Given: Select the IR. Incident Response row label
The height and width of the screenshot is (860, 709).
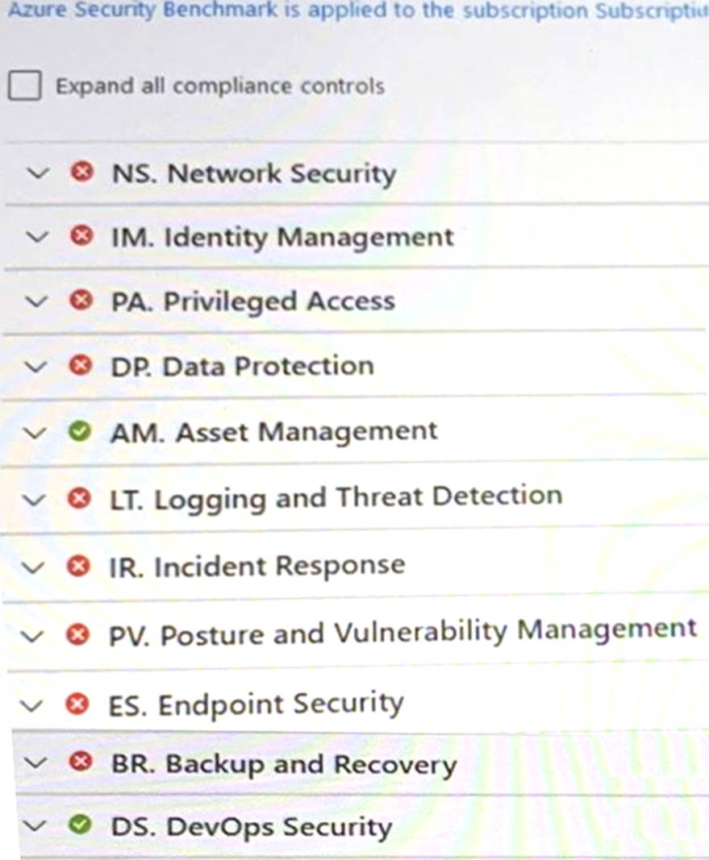Looking at the screenshot, I should 256,566.
